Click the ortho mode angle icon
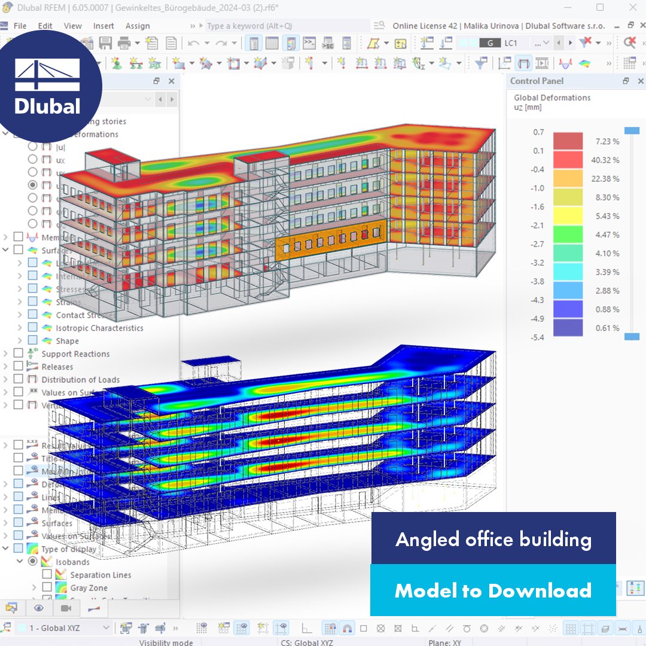The height and width of the screenshot is (646, 646). [x=306, y=628]
